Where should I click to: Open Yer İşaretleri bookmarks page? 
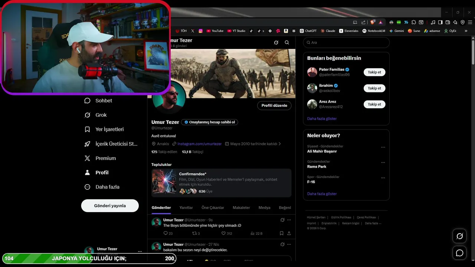[x=104, y=129]
